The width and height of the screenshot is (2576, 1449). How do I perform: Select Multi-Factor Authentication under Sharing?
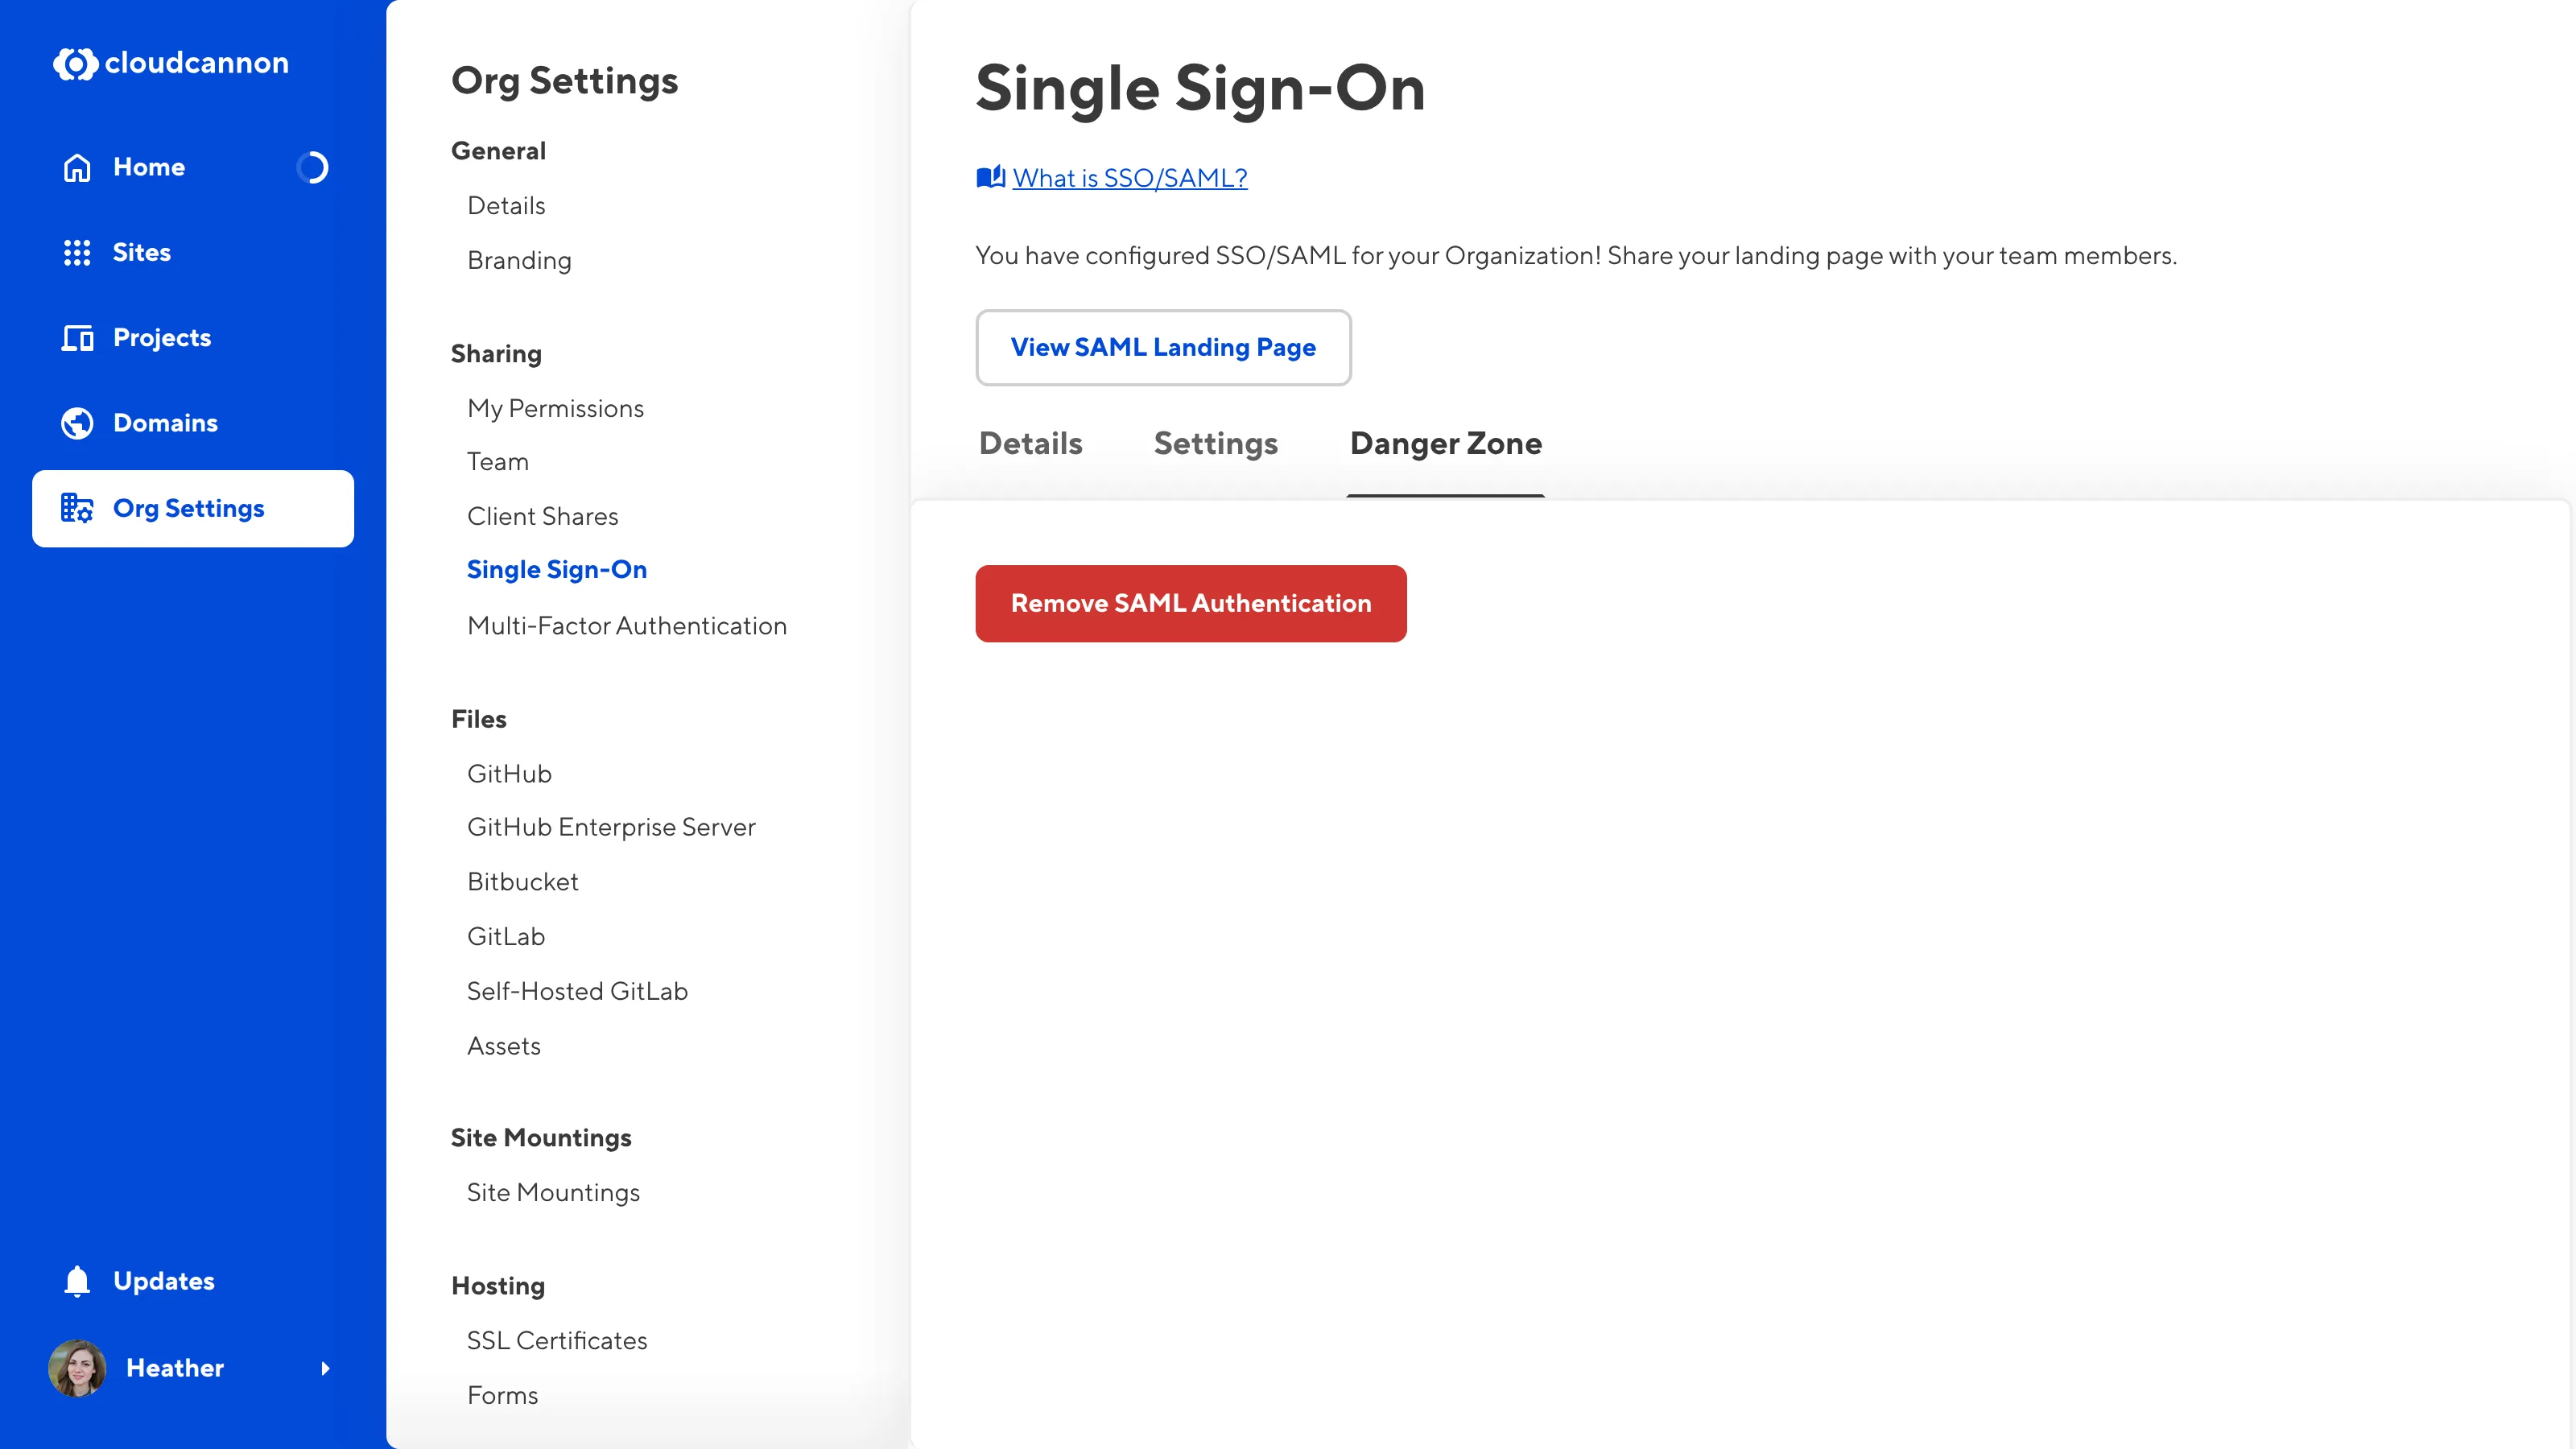(627, 625)
